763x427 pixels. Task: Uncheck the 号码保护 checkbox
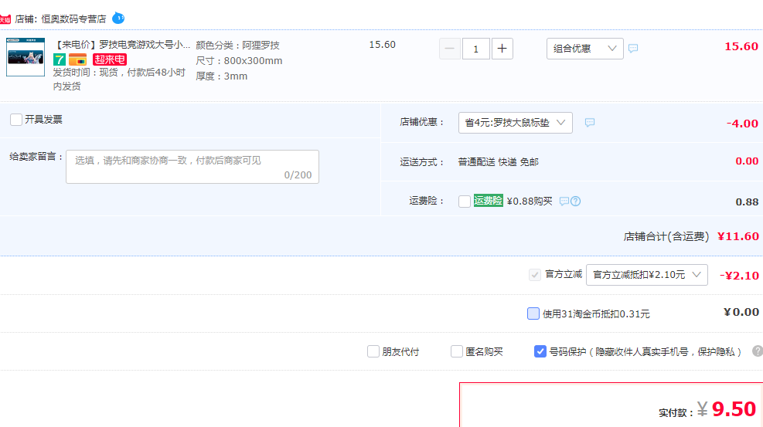point(540,351)
